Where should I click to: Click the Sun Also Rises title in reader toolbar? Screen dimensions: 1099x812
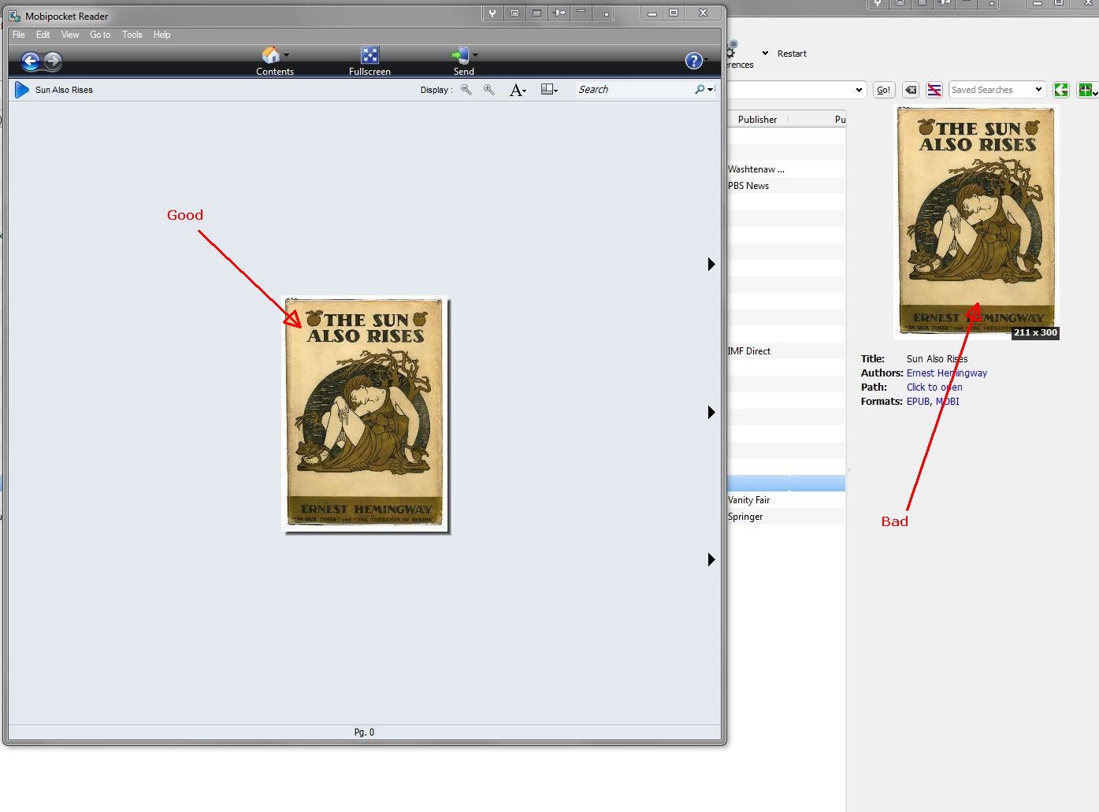pyautogui.click(x=64, y=90)
